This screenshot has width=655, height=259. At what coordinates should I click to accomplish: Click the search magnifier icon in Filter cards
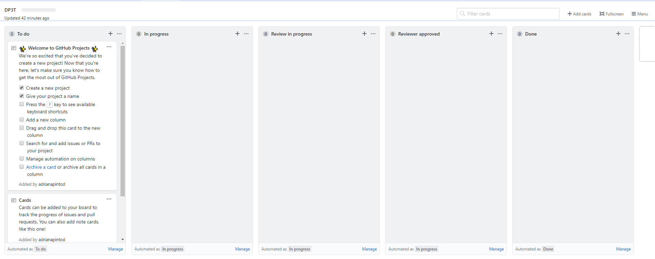pyautogui.click(x=462, y=14)
